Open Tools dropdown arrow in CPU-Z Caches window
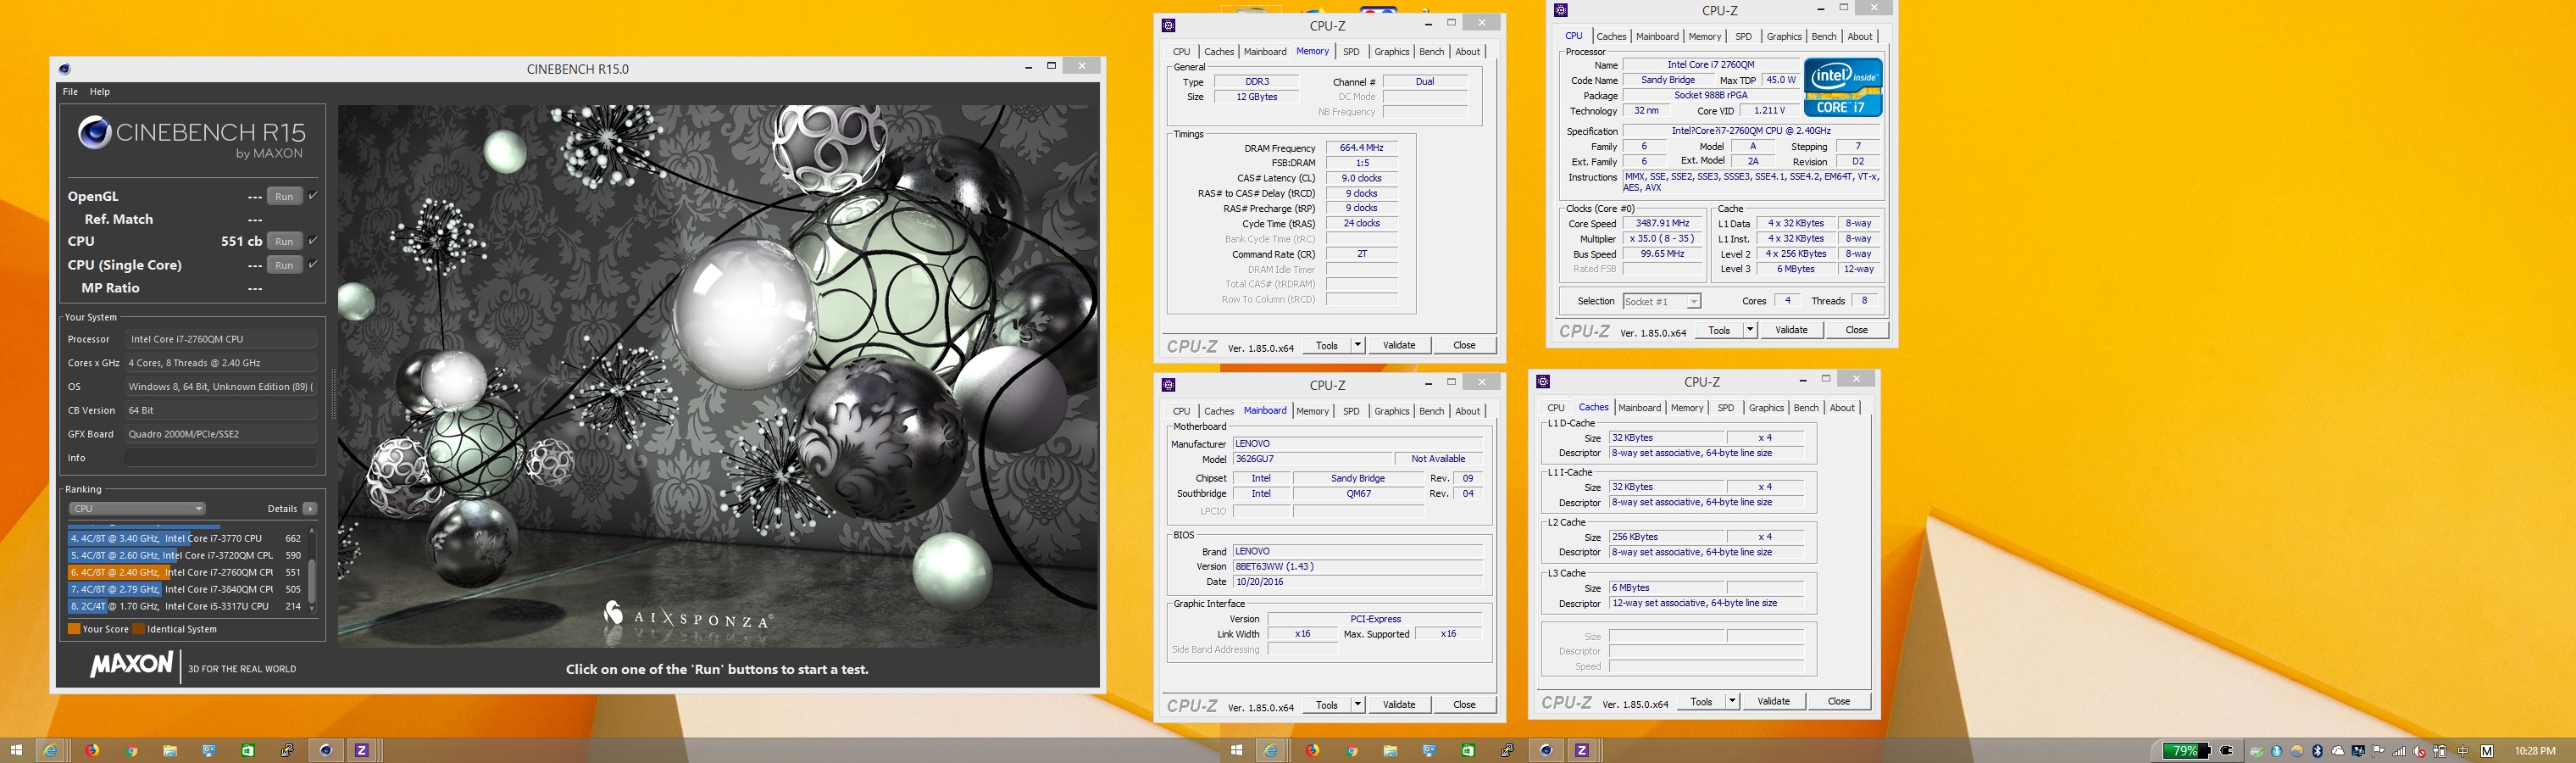 coord(1732,701)
